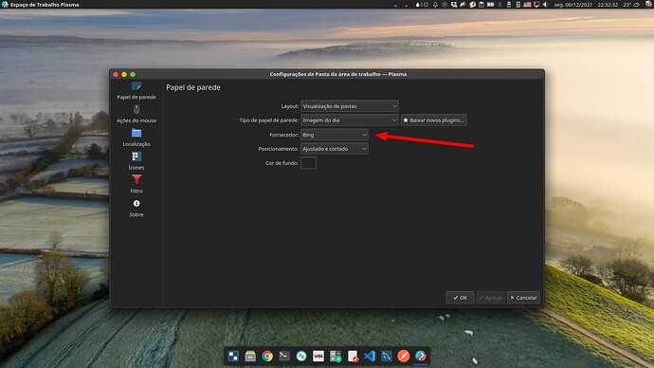Open the remote desktop app in dock
Screen dimensions: 654x368
pos(301,356)
